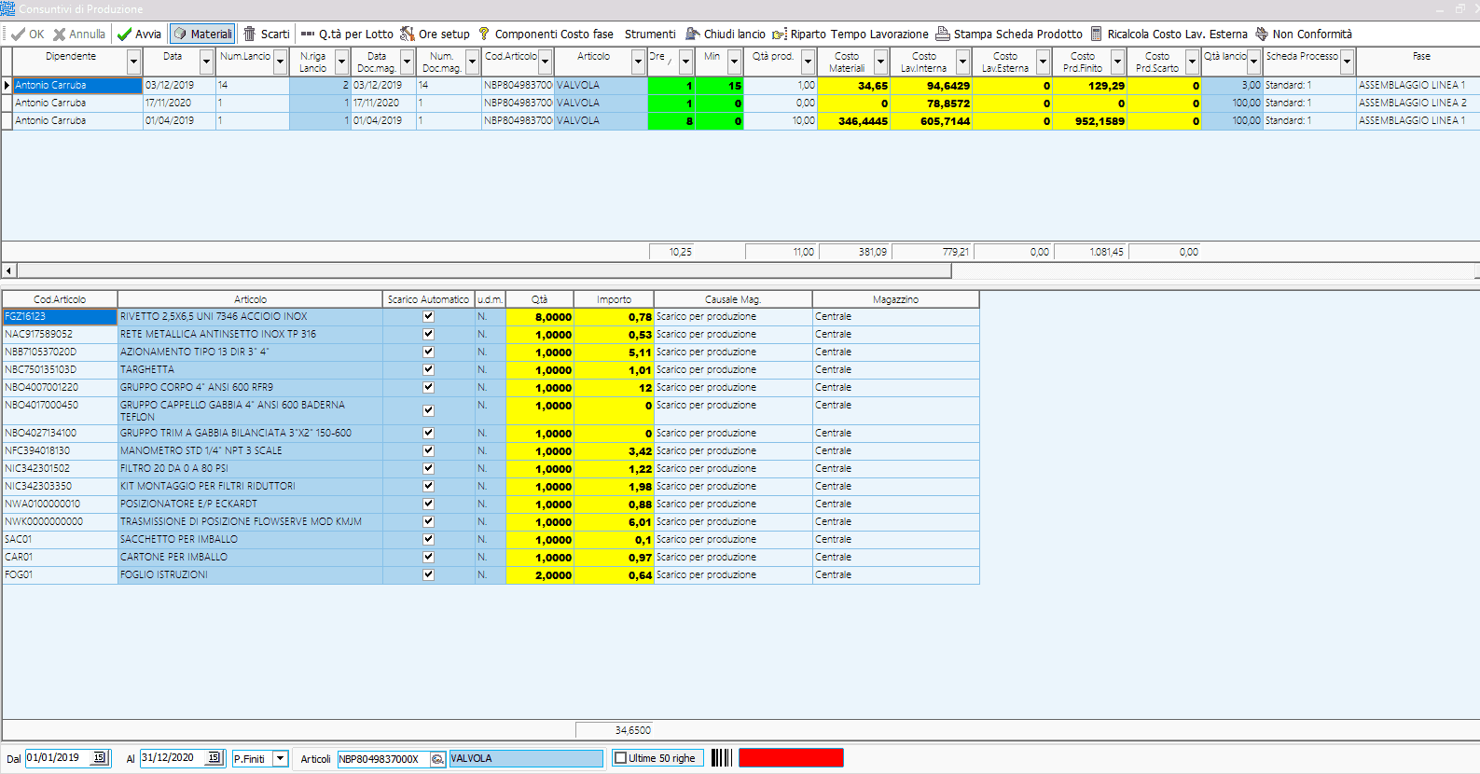Click the FGZ16123 article code cell

[x=60, y=316]
